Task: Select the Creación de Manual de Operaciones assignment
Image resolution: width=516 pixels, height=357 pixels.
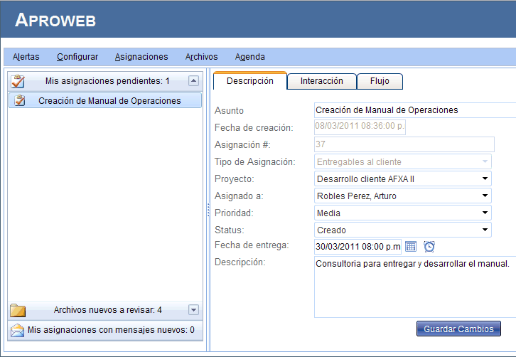Action: click(105, 100)
